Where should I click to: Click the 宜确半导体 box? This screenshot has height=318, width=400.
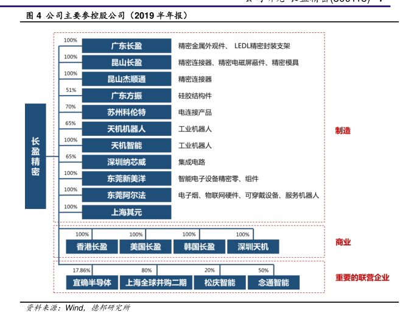(92, 283)
